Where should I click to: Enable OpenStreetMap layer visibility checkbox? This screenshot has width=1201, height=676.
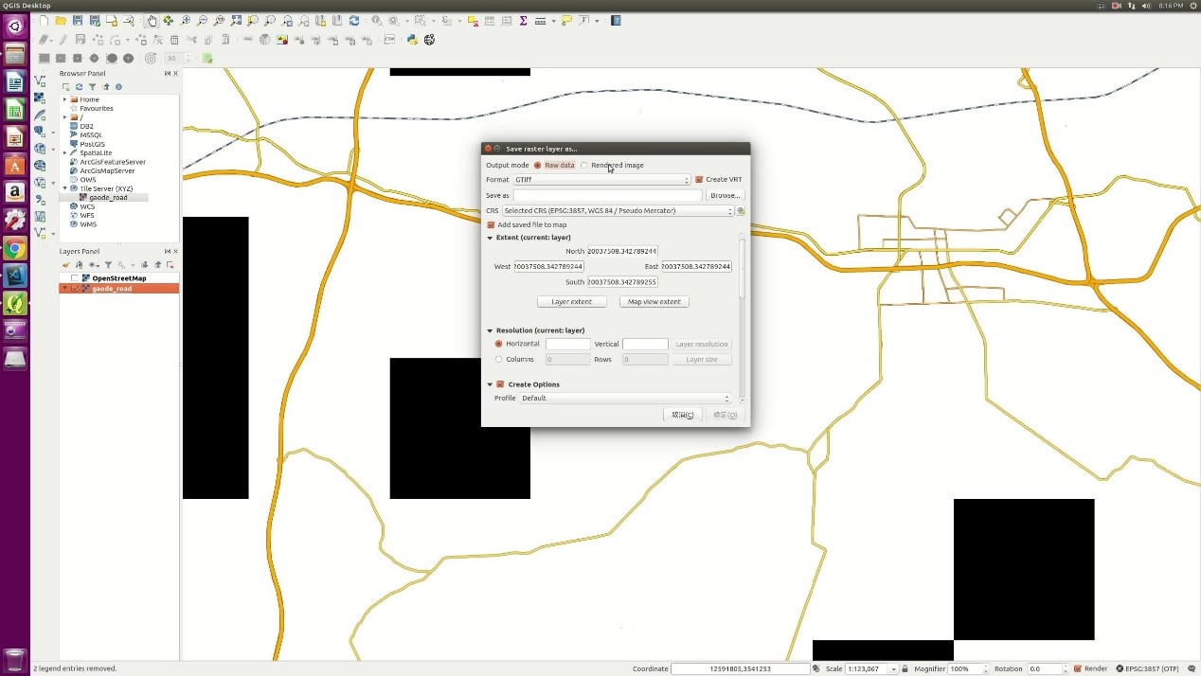[x=75, y=278]
